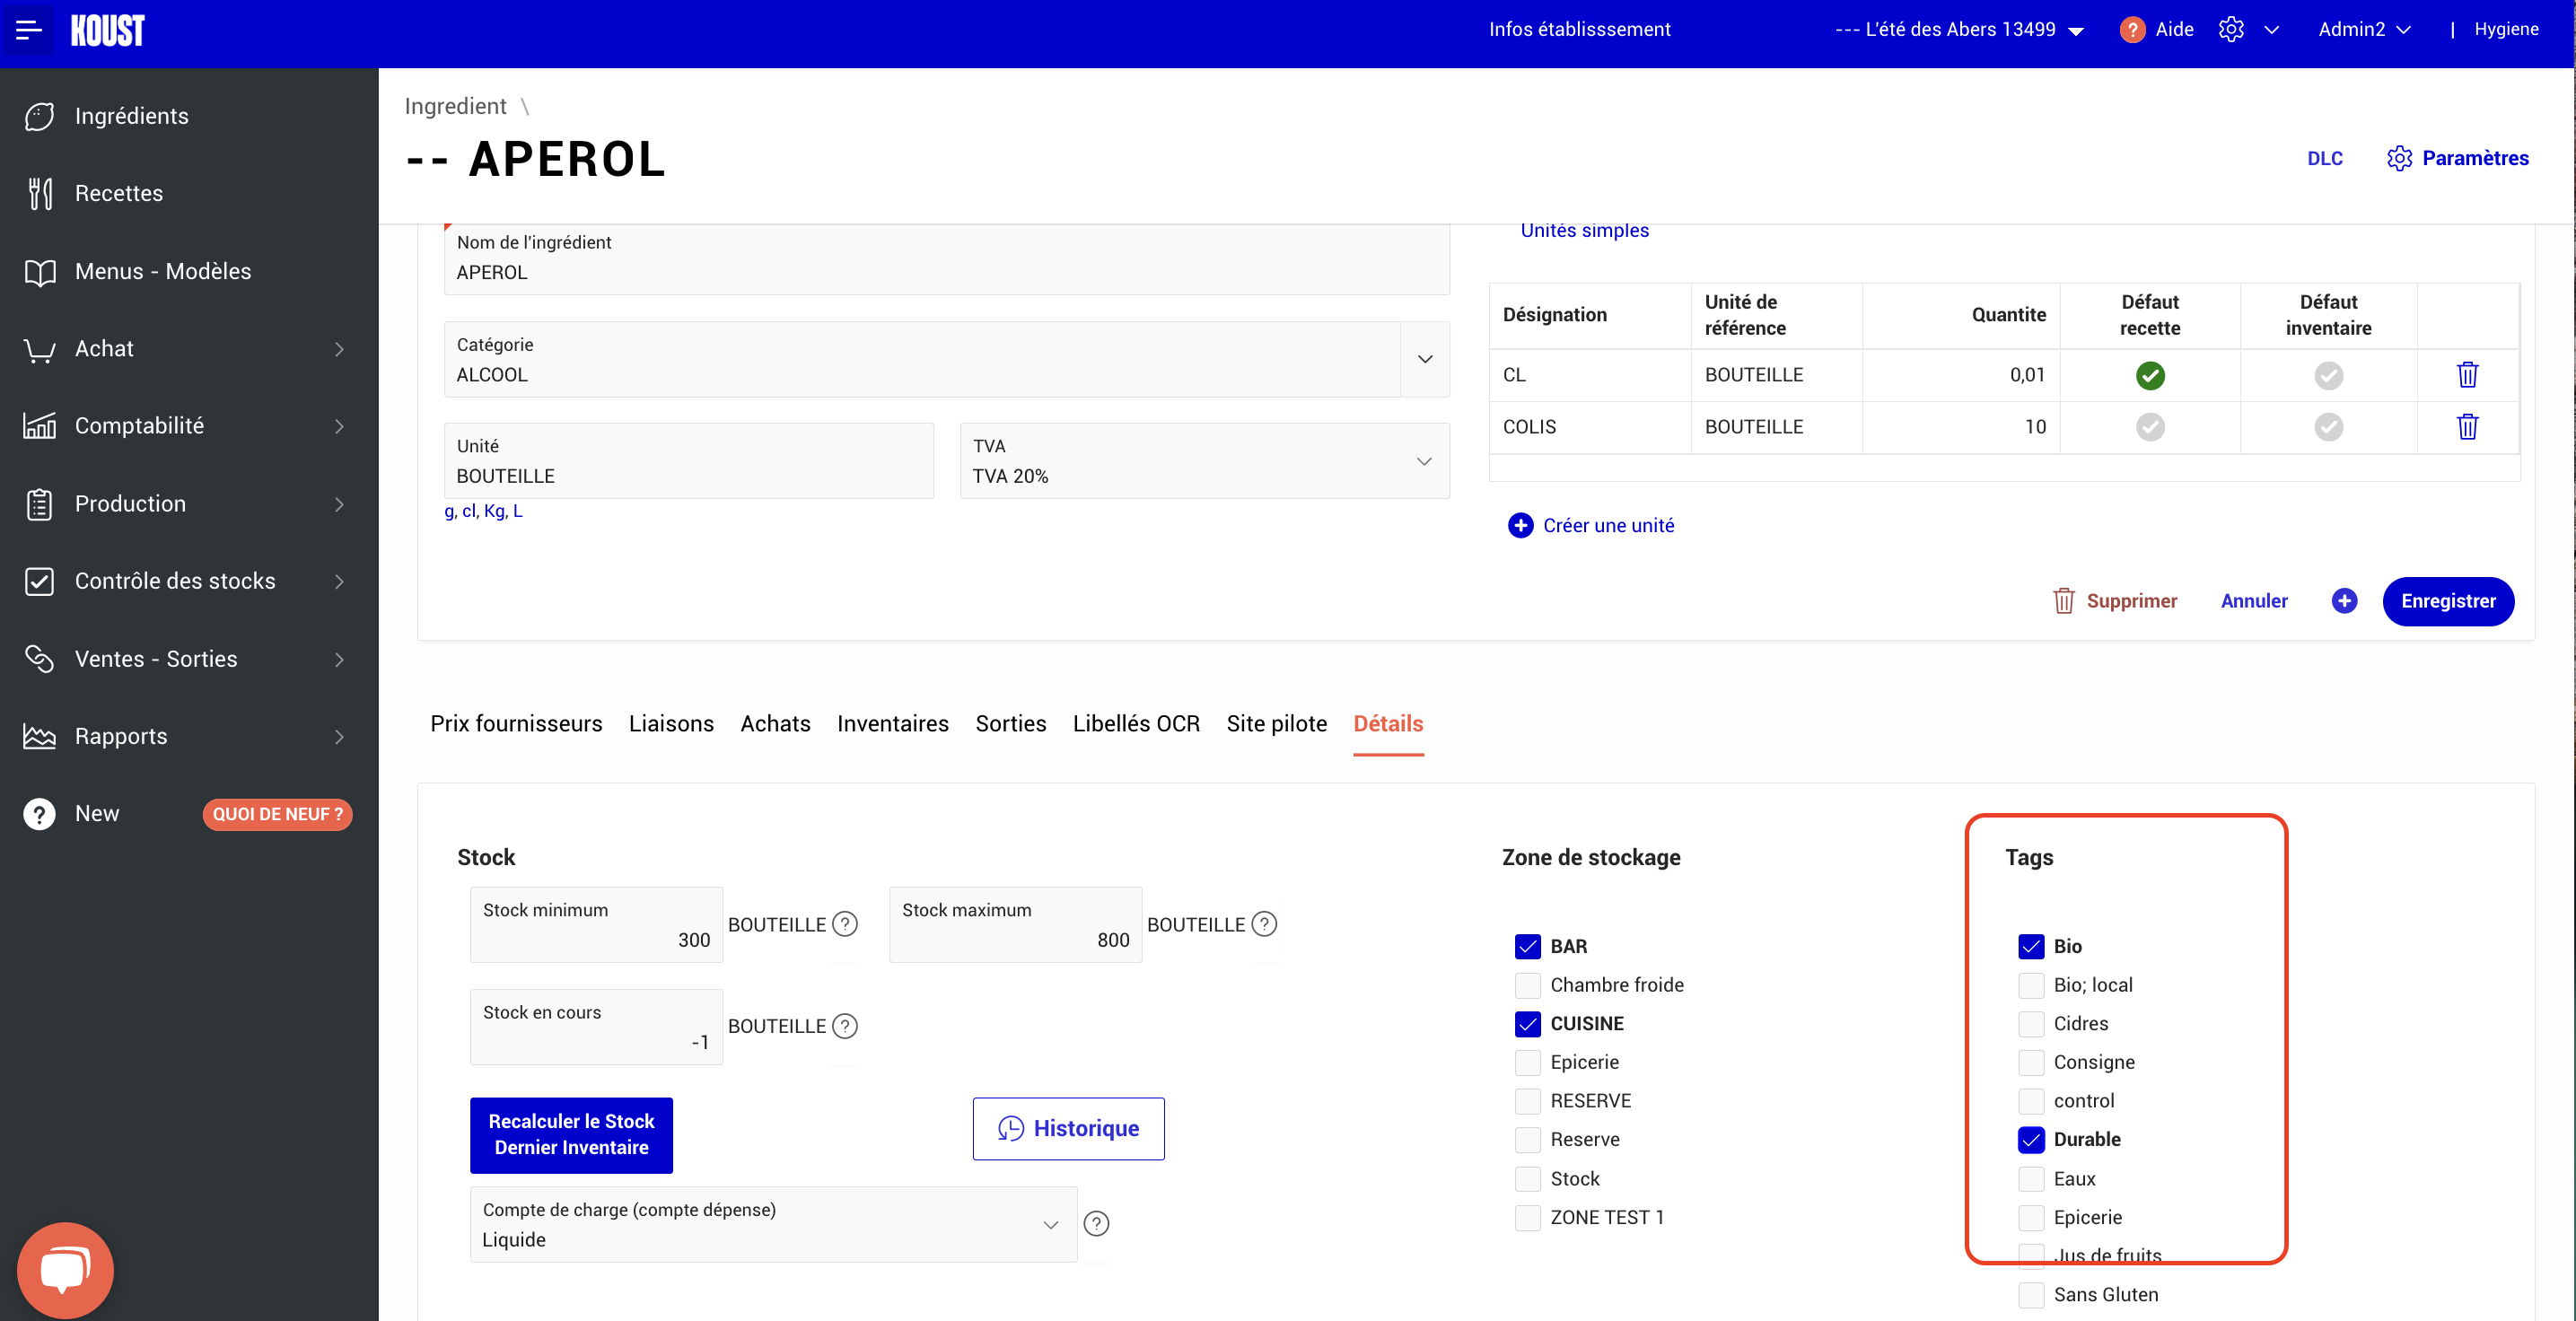Uncheck the BAR storage zone

(1527, 946)
